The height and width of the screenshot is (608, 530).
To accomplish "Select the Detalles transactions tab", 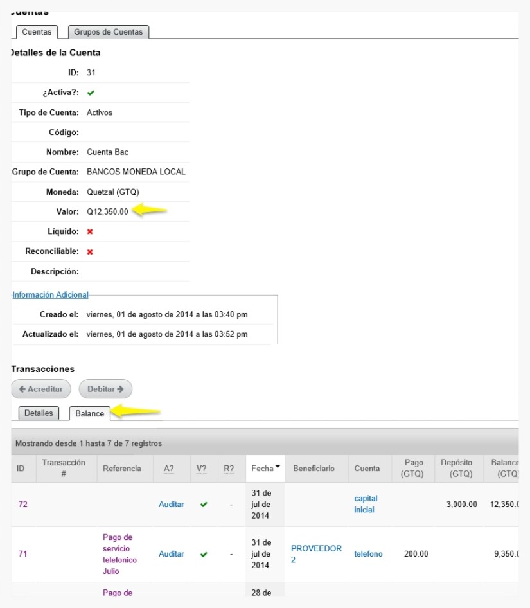I will [x=39, y=413].
